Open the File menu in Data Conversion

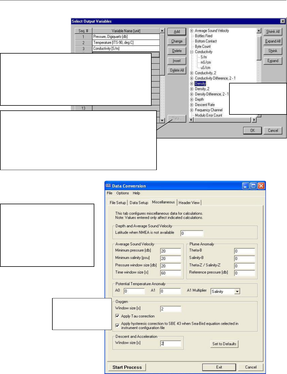click(x=110, y=193)
